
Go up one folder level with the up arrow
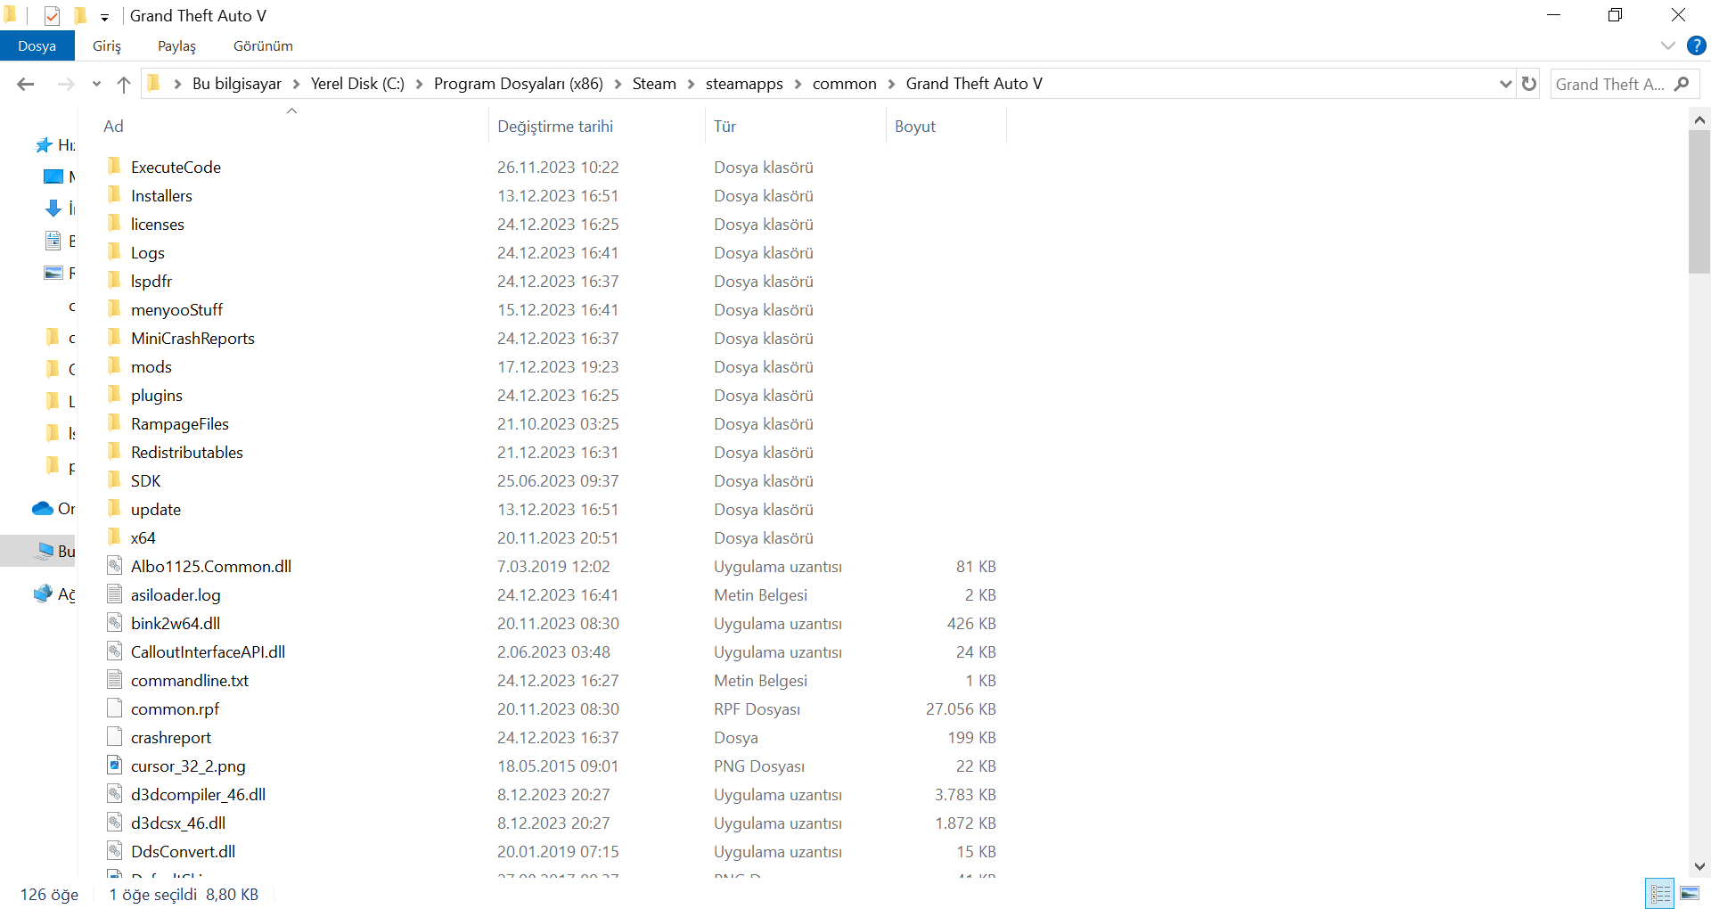point(124,84)
